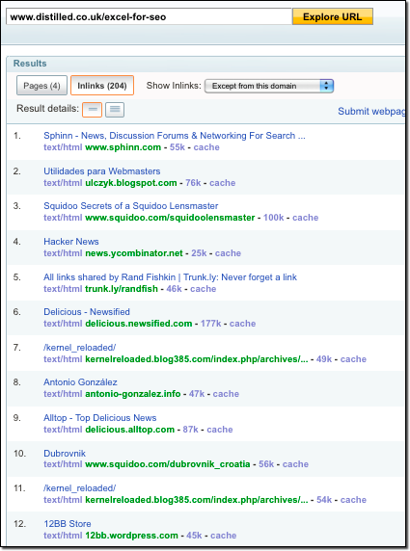Open cache for delicious.newsified.com
This screenshot has height=551, width=410.
click(x=242, y=324)
